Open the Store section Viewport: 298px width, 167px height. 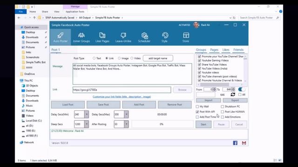pos(186,37)
